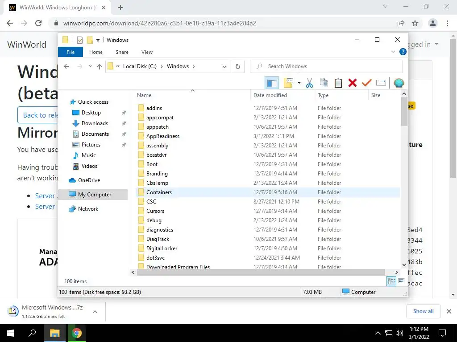Open a new Chrome tab
This screenshot has width=457, height=342.
coord(120,8)
